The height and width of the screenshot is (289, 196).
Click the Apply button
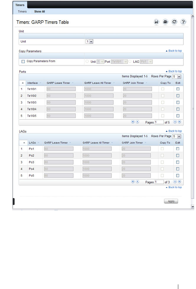[171, 201]
